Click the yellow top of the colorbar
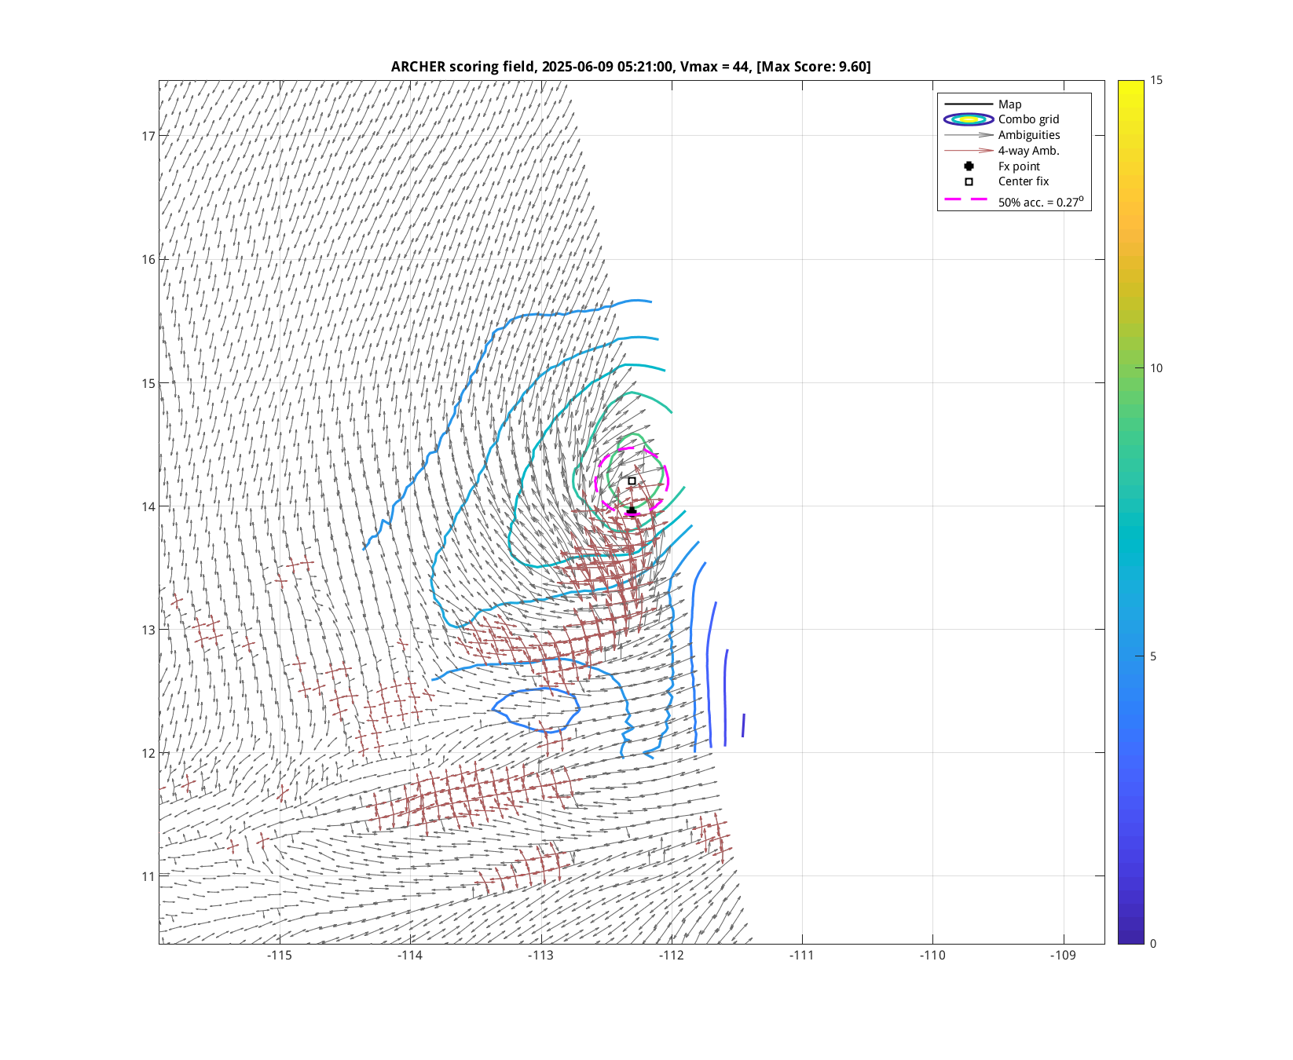The width and height of the screenshot is (1293, 1060). (1130, 85)
